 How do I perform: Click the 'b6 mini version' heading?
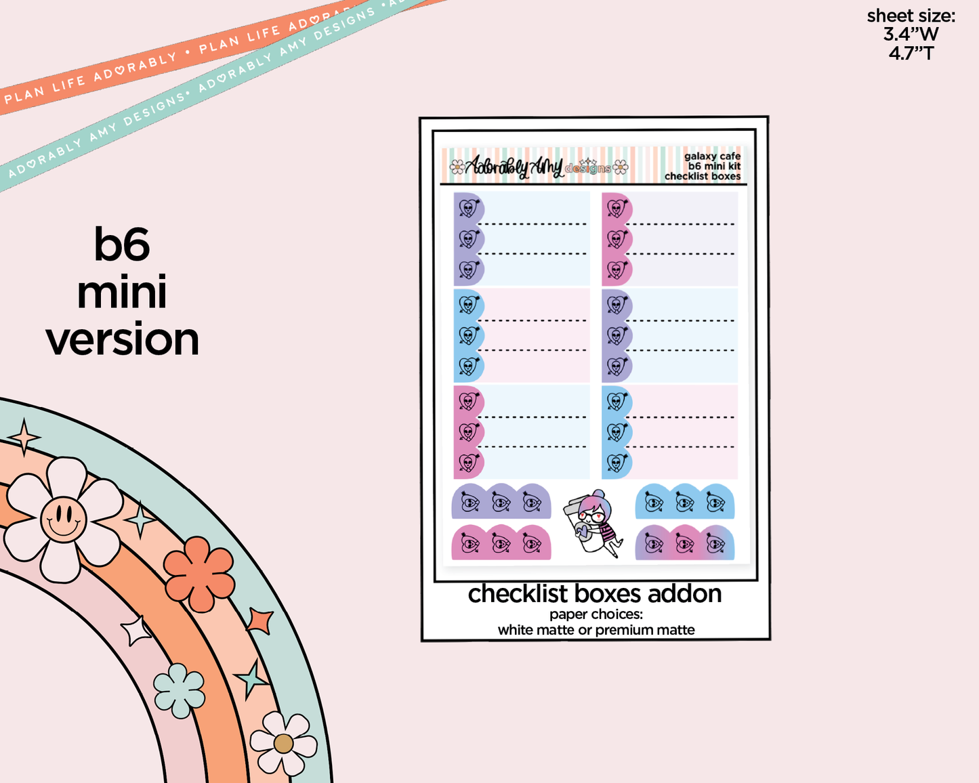point(123,292)
